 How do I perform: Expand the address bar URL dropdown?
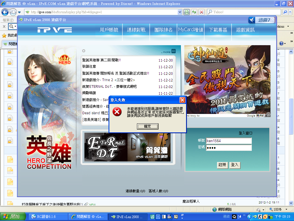(x=180, y=12)
